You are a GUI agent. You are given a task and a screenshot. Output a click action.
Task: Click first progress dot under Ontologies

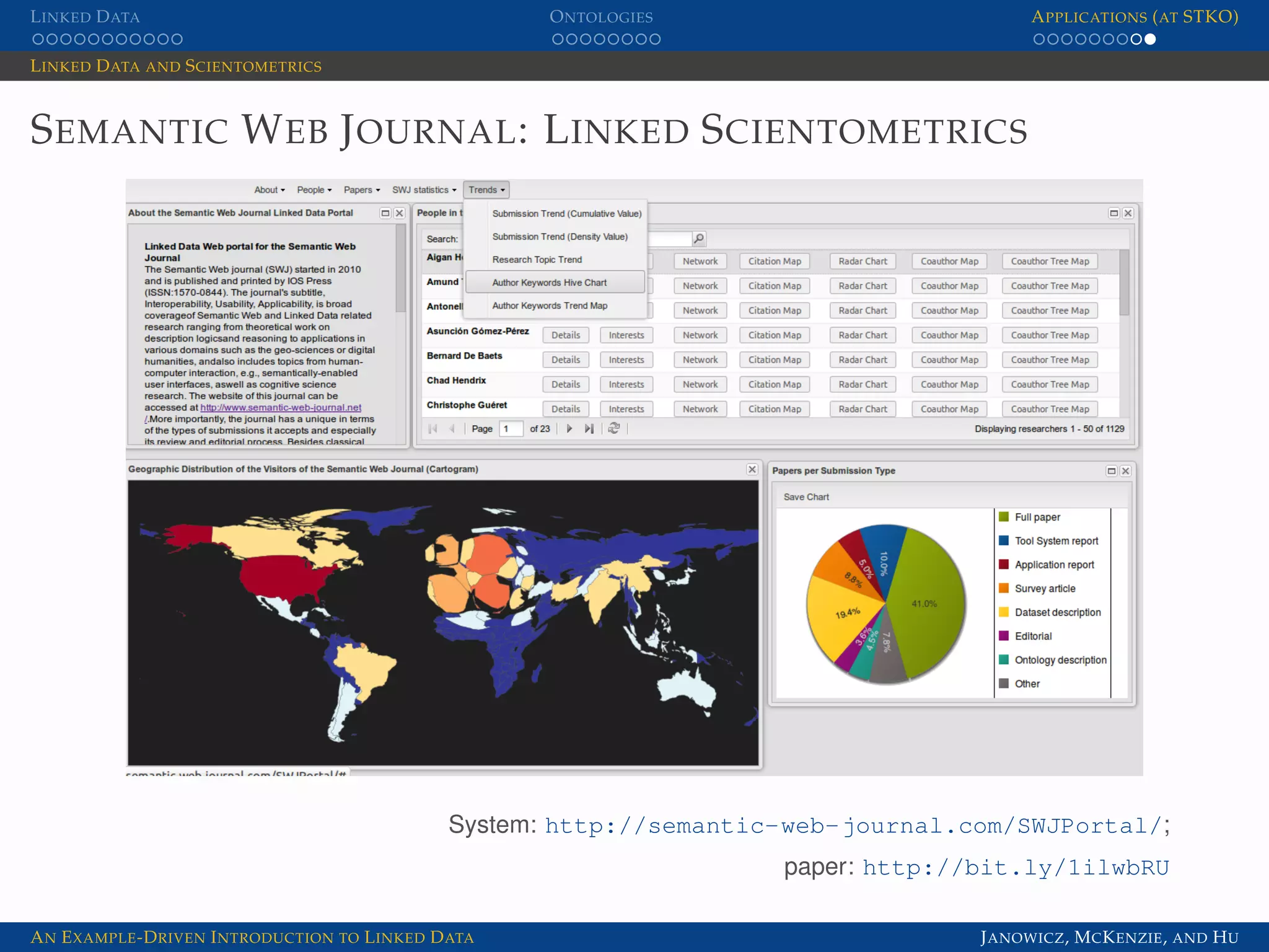(558, 39)
